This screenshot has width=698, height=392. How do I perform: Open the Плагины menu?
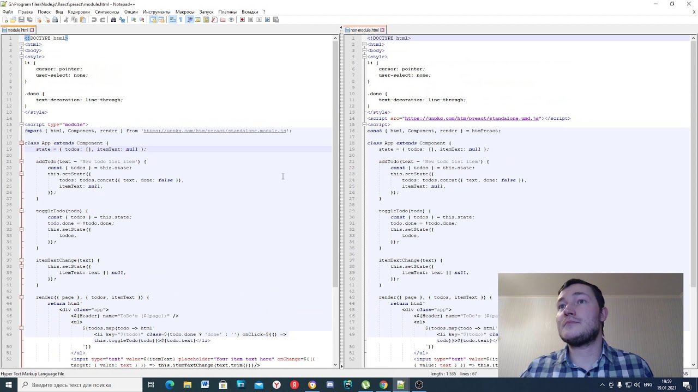(x=227, y=12)
